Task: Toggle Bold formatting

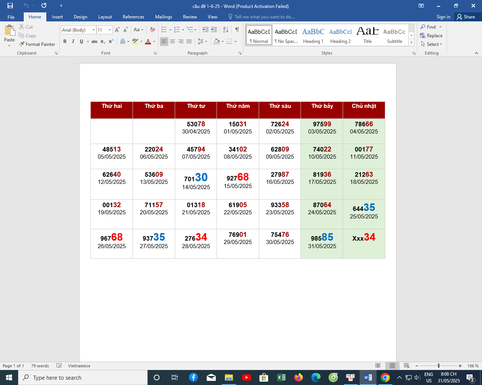Action: [x=65, y=41]
